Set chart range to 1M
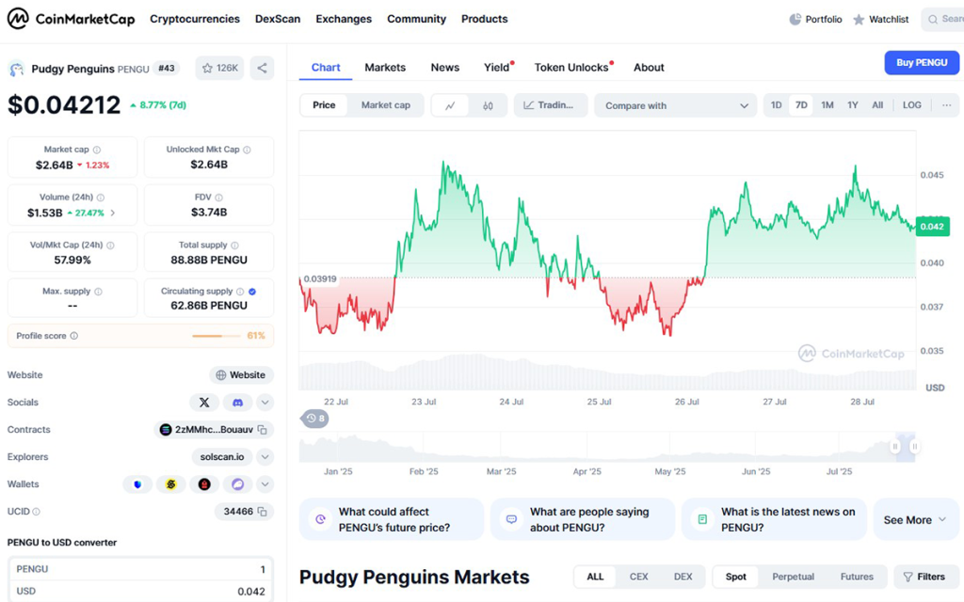964x602 pixels. pos(827,105)
